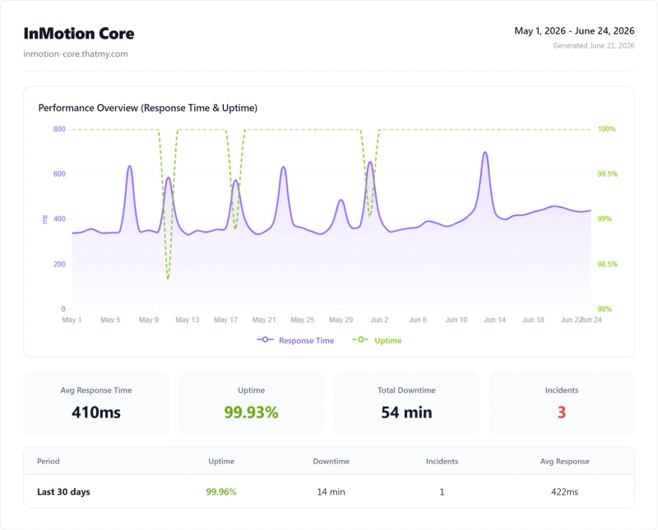
Task: Click the 98.5% right y-axis label
Action: coord(607,264)
